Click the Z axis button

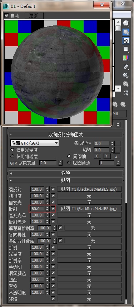(116, 156)
